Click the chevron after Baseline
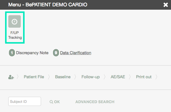 (75, 77)
